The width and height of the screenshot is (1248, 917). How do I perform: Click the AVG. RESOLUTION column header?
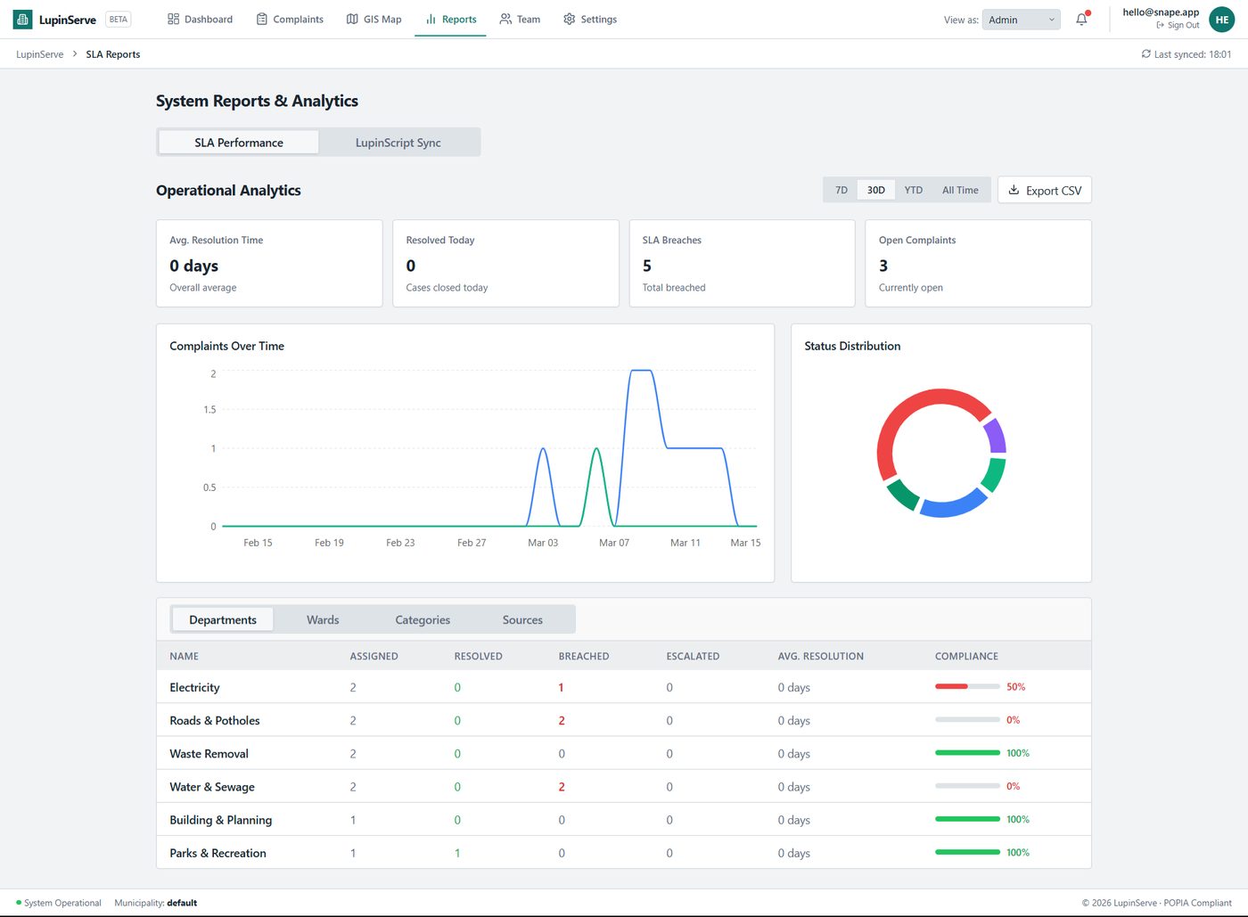tap(820, 656)
